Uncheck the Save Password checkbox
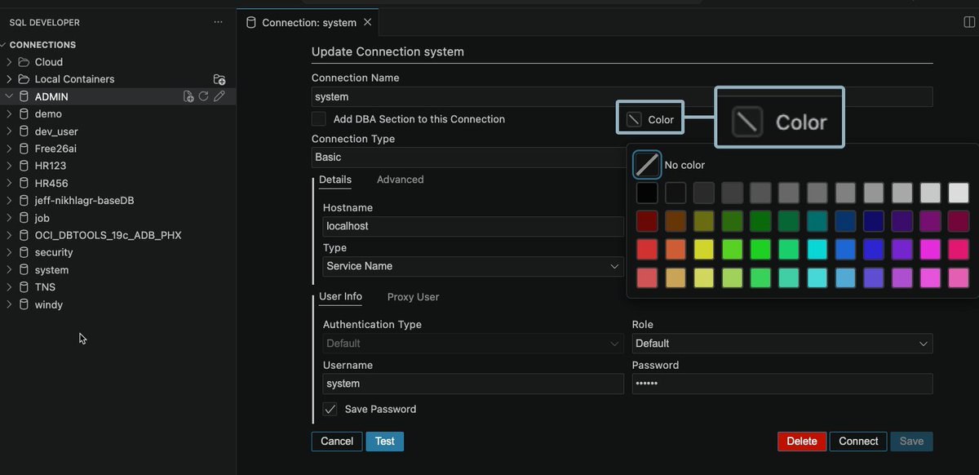 [x=330, y=409]
